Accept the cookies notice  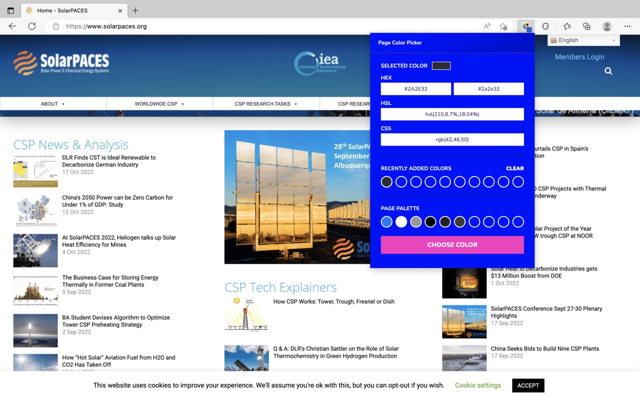(x=528, y=385)
